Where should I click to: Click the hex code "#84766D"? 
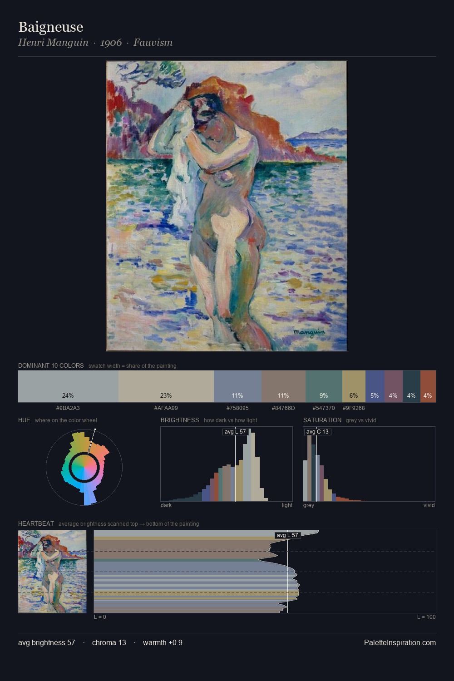pyautogui.click(x=283, y=408)
